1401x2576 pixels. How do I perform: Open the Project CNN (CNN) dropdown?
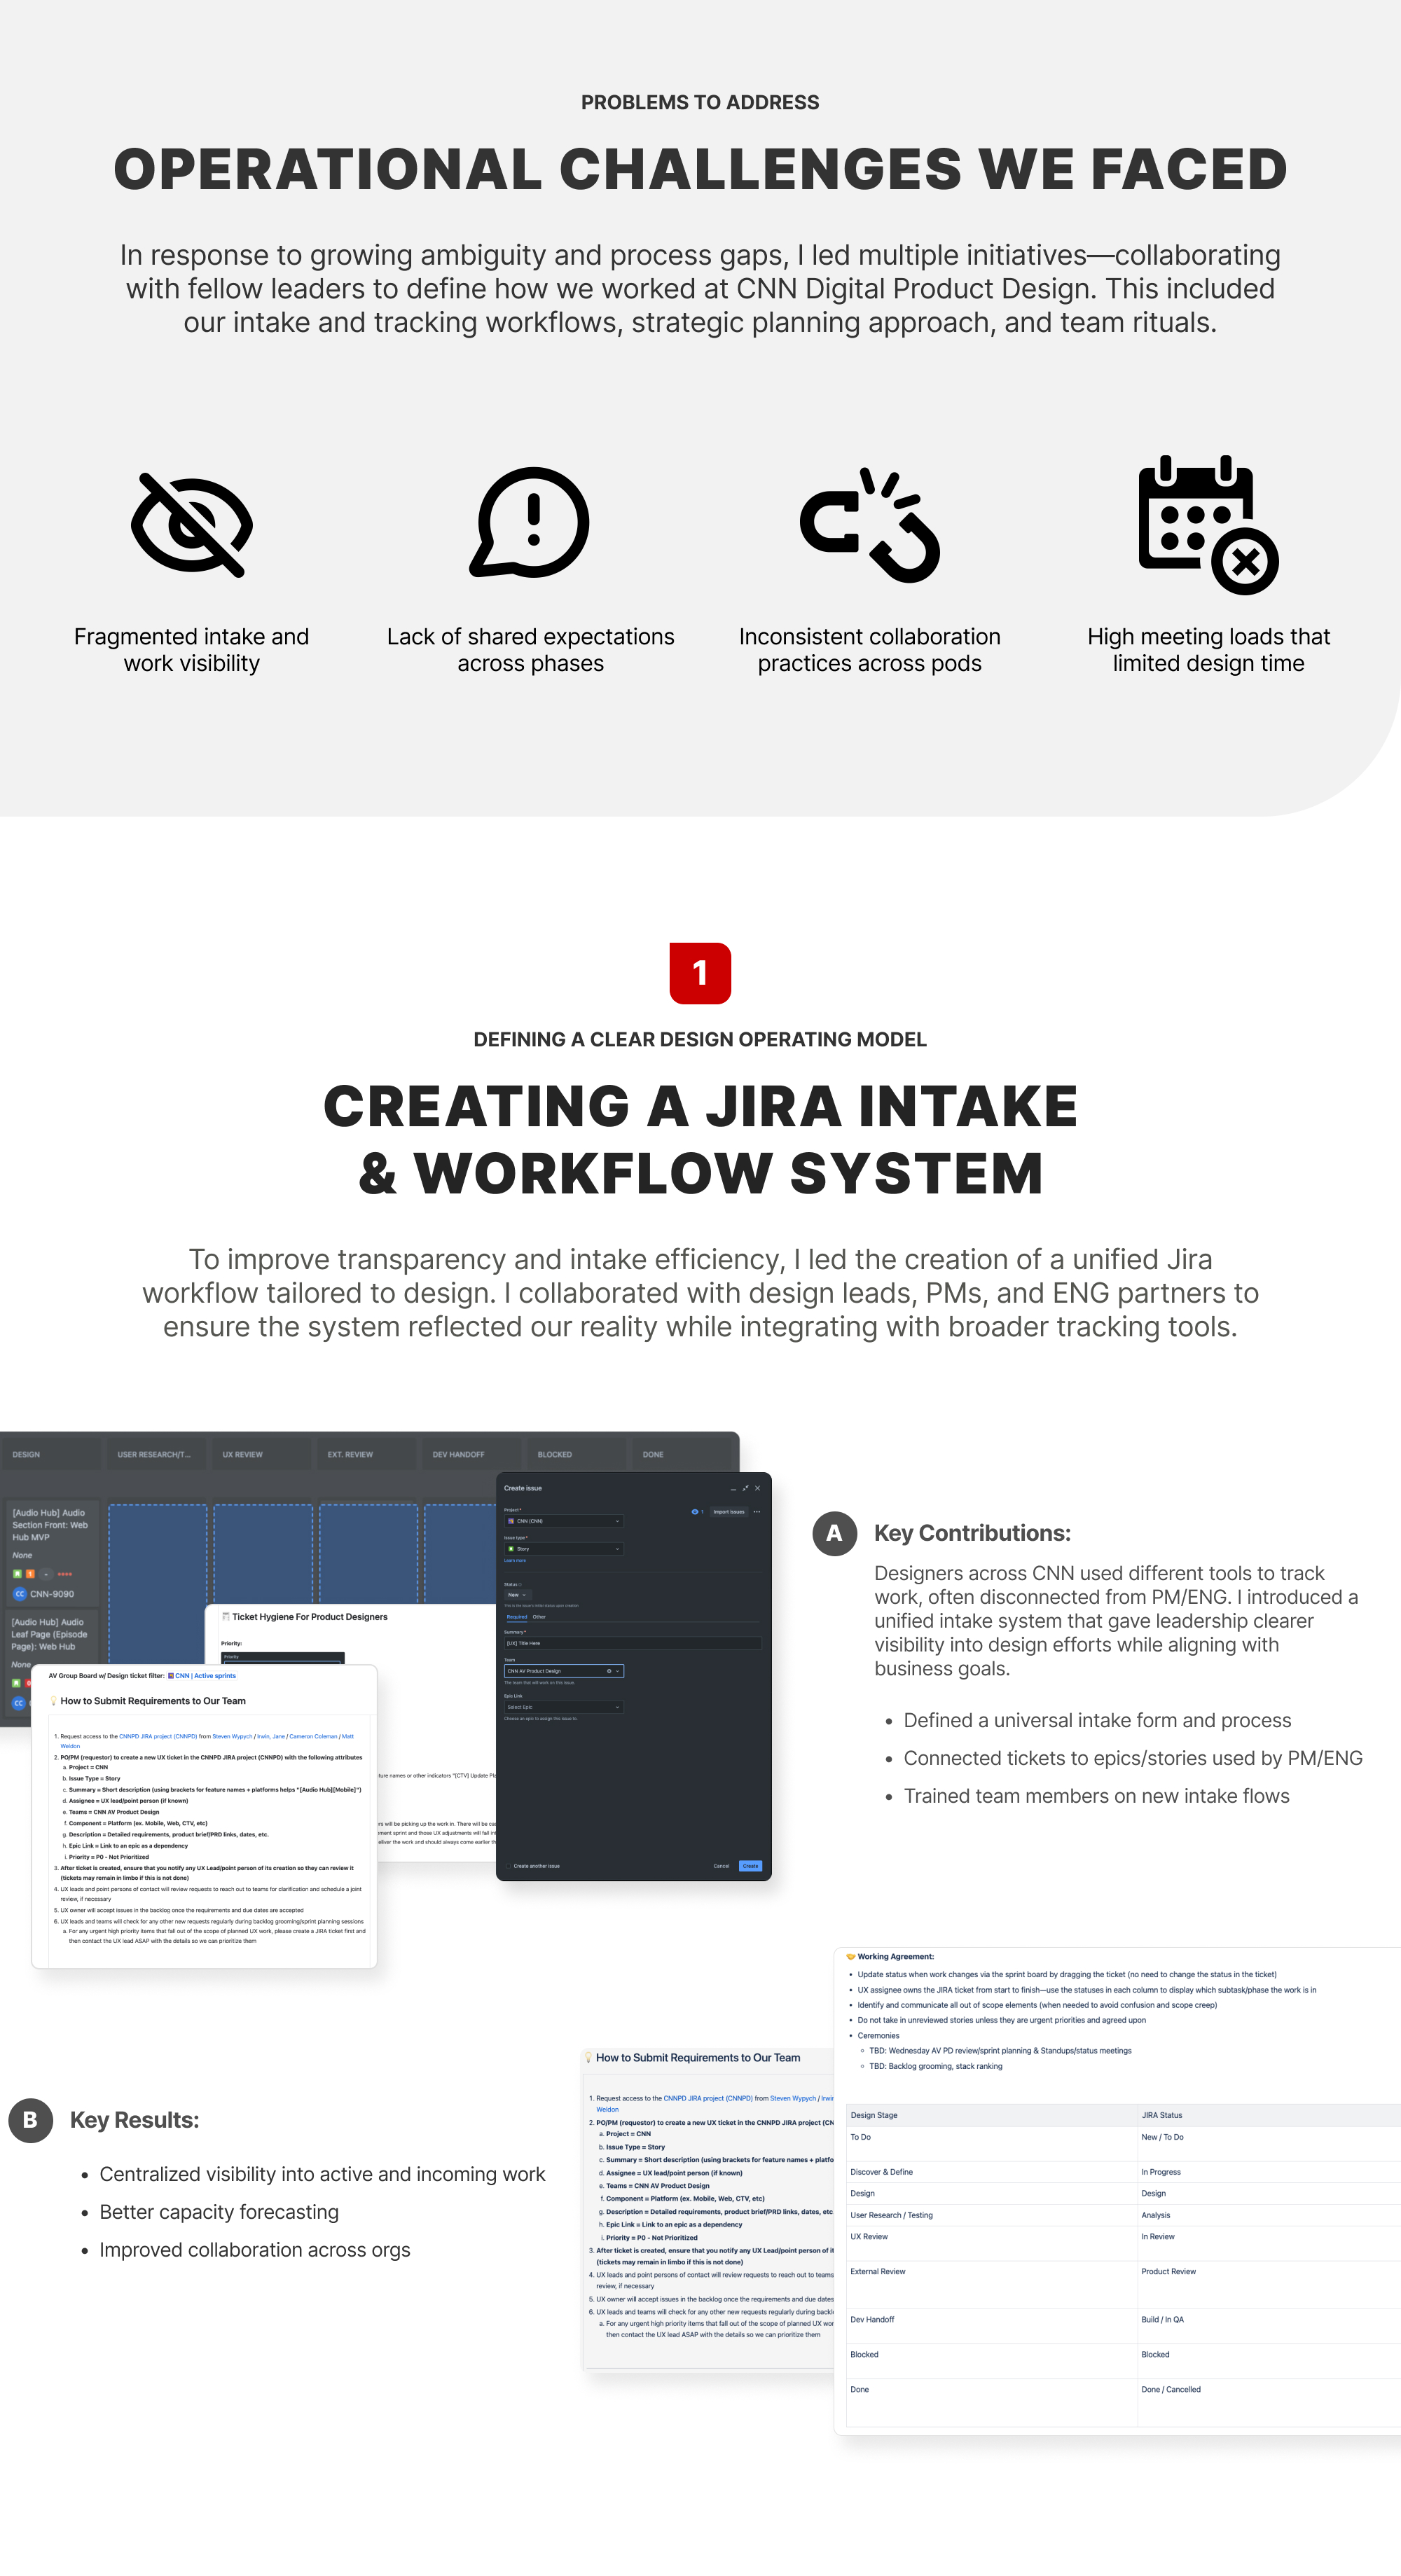563,1521
